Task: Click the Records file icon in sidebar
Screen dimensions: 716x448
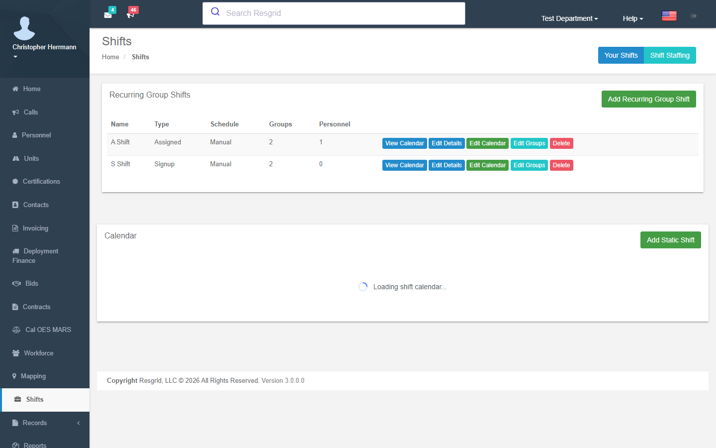Action: point(15,423)
